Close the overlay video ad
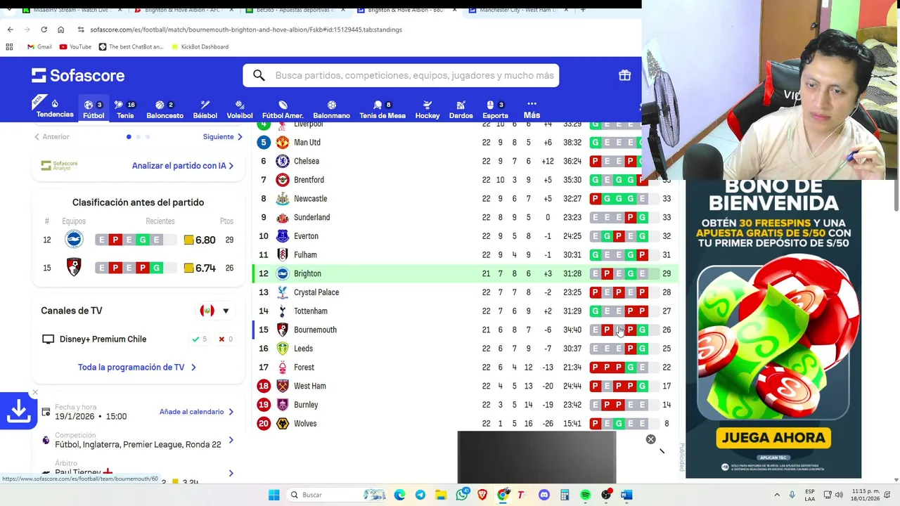The width and height of the screenshot is (900, 506). click(650, 439)
